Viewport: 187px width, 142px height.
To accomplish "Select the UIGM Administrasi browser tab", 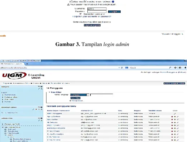I will (x=11, y=64).
